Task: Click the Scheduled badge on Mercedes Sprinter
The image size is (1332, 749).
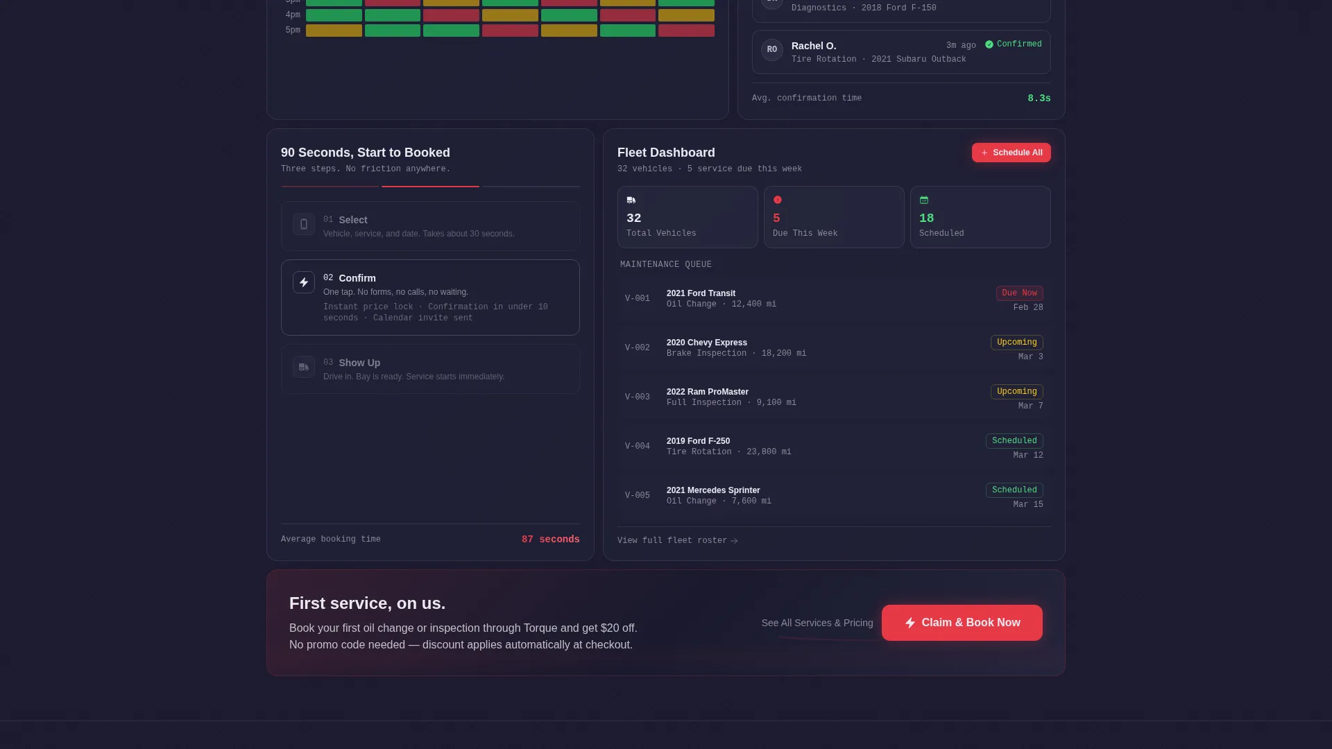Action: [x=1014, y=490]
